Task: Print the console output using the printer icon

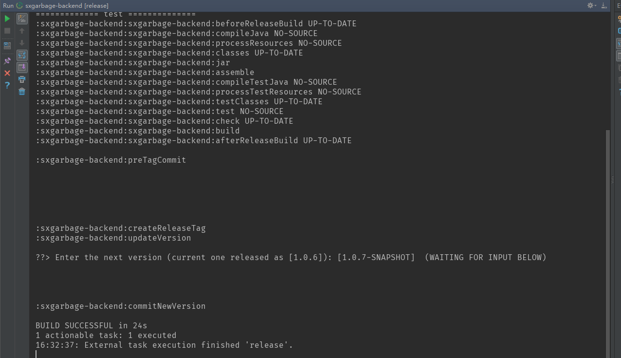Action: click(x=22, y=79)
